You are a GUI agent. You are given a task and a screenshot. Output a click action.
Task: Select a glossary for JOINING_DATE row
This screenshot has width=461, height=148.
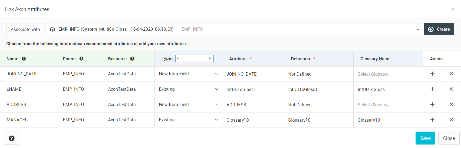388,74
